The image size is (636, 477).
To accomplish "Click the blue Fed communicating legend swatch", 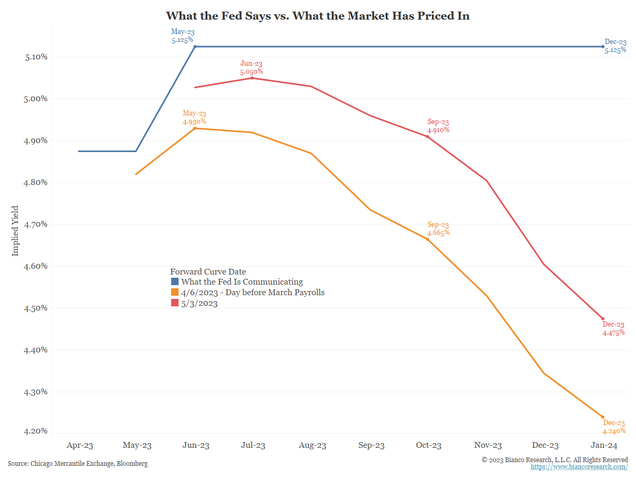I will tap(175, 281).
